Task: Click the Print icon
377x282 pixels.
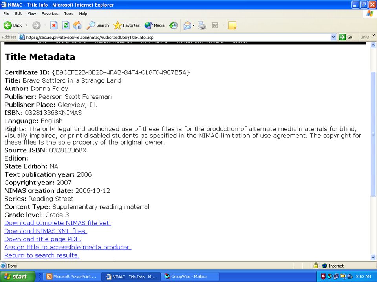Action: pyautogui.click(x=202, y=25)
